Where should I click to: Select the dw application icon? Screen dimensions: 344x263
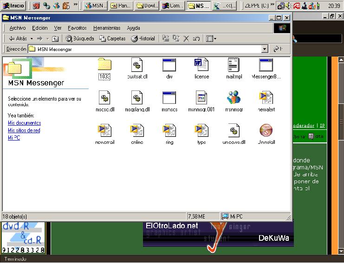coord(169,65)
